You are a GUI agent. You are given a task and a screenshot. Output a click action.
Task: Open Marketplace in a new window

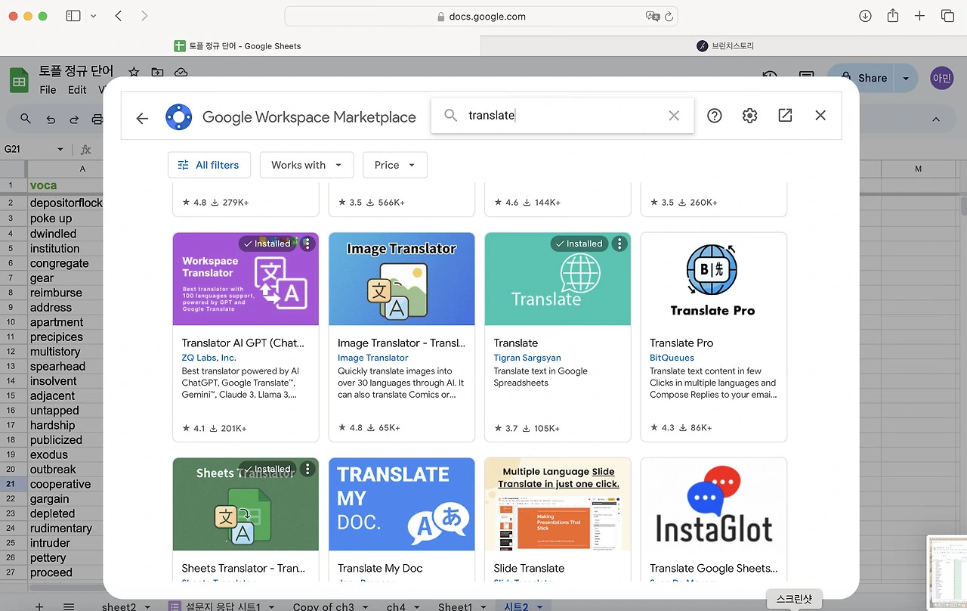tap(785, 116)
